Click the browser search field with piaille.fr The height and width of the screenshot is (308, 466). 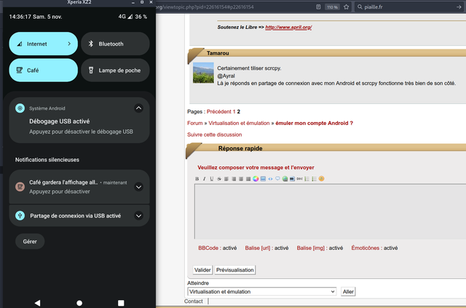pos(408,7)
